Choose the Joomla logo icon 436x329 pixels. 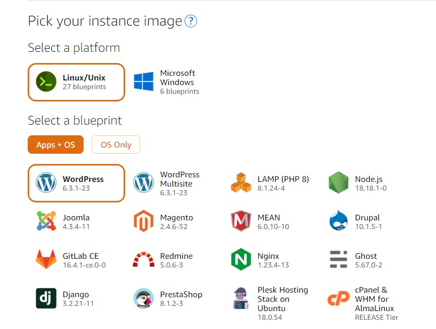46,221
